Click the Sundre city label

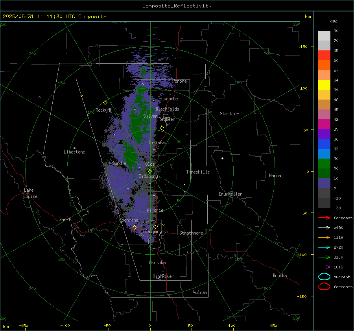coord(119,163)
